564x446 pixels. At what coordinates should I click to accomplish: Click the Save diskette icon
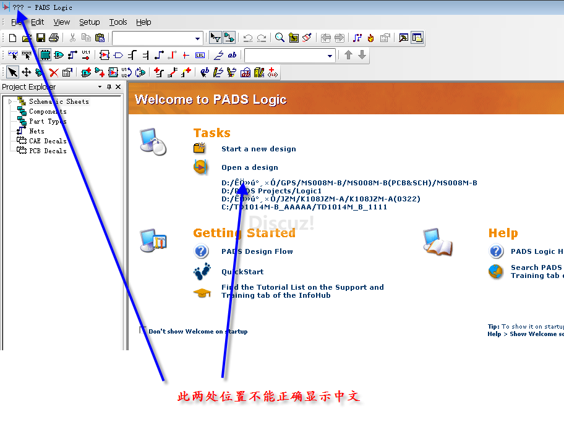tap(41, 38)
